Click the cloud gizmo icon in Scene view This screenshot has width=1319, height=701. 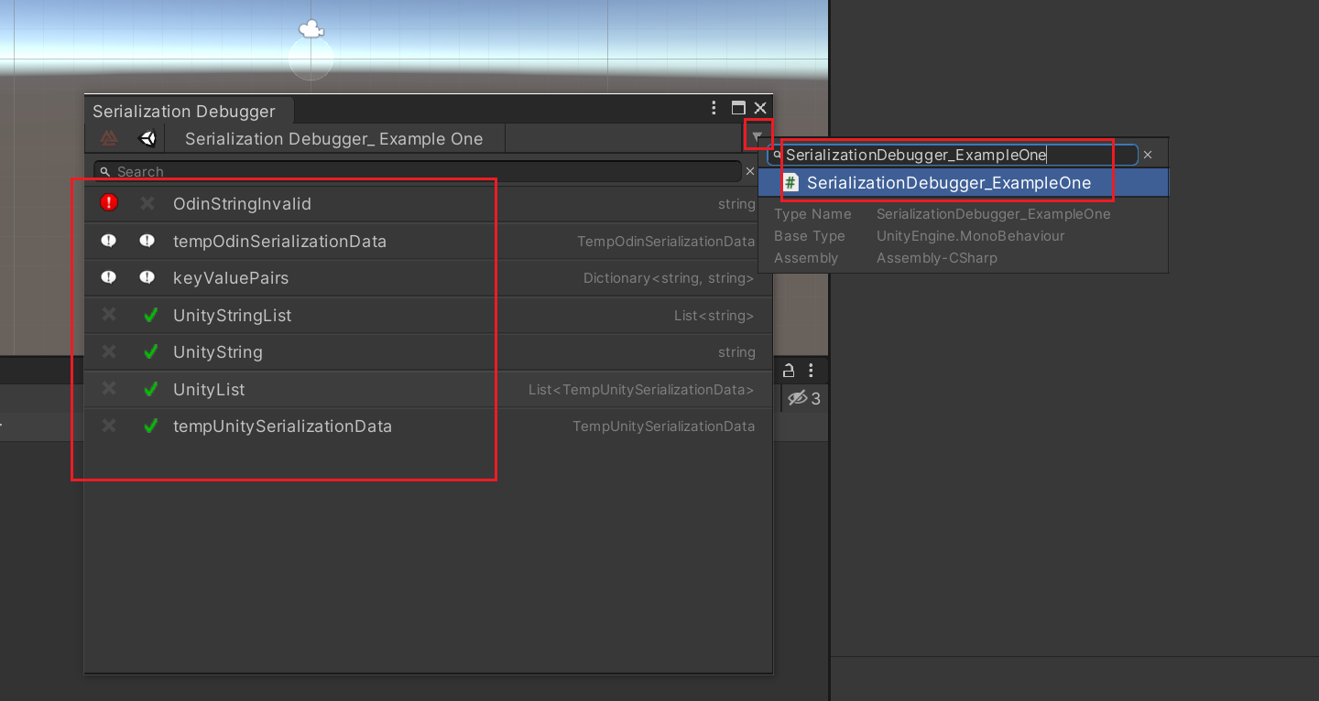(x=311, y=29)
